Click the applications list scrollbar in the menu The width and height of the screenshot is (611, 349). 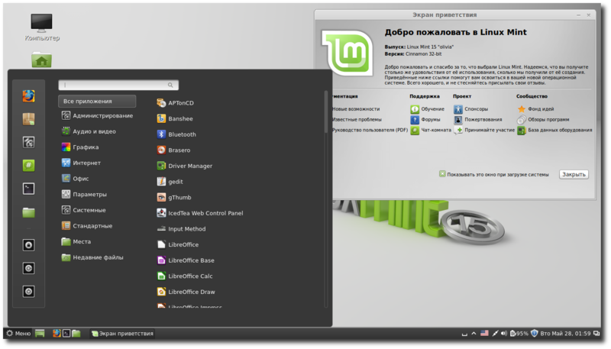point(326,111)
